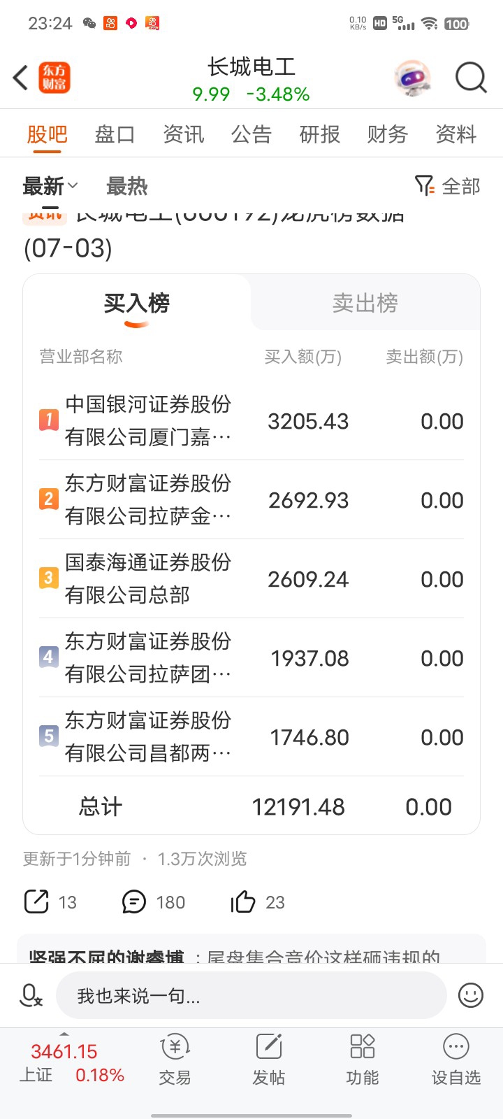This screenshot has width=503, height=1119.
Task: Tap the voice input microphone icon
Action: 31,995
